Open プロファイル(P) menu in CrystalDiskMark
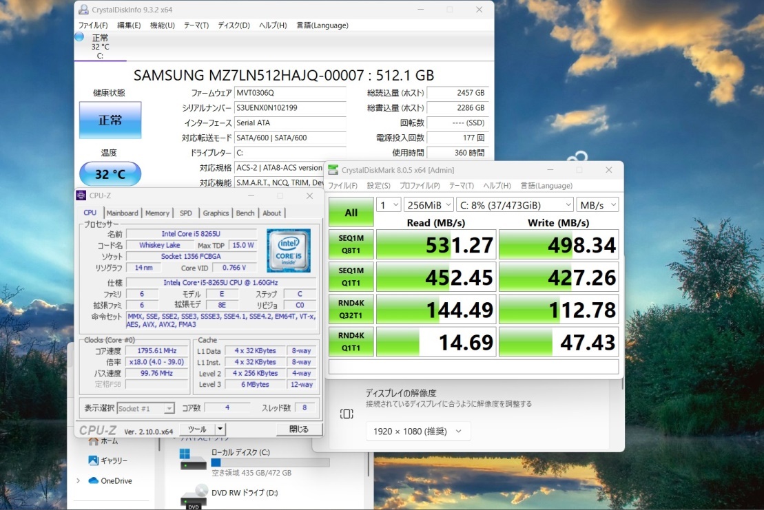 tap(420, 185)
